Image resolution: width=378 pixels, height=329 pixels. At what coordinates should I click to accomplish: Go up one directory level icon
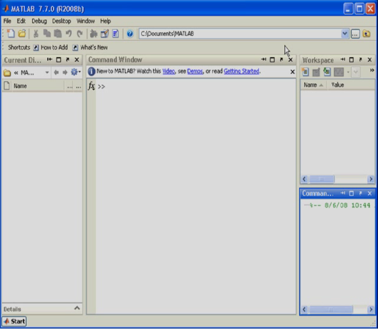(x=366, y=33)
